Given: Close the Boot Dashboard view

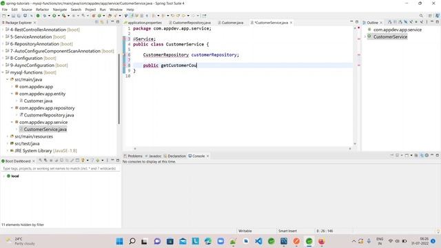Looking at the screenshot, I should pos(34,161).
